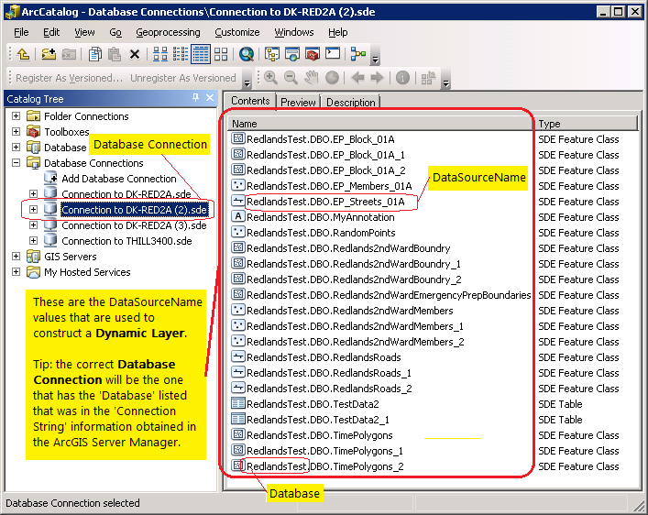Expand the My Hosted Services node

tap(16, 272)
